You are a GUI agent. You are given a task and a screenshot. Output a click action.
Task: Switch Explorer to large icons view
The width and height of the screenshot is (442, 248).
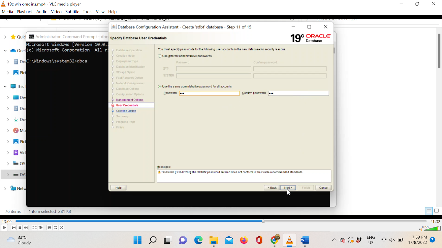tap(436, 211)
